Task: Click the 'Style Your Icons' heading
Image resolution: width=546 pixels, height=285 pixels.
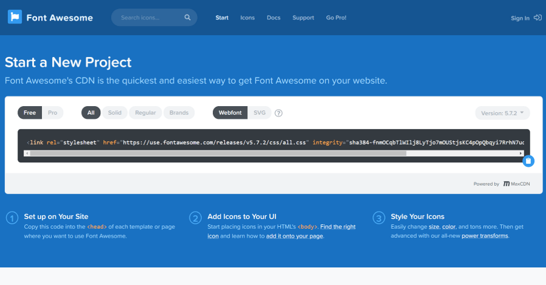Action: tap(417, 216)
